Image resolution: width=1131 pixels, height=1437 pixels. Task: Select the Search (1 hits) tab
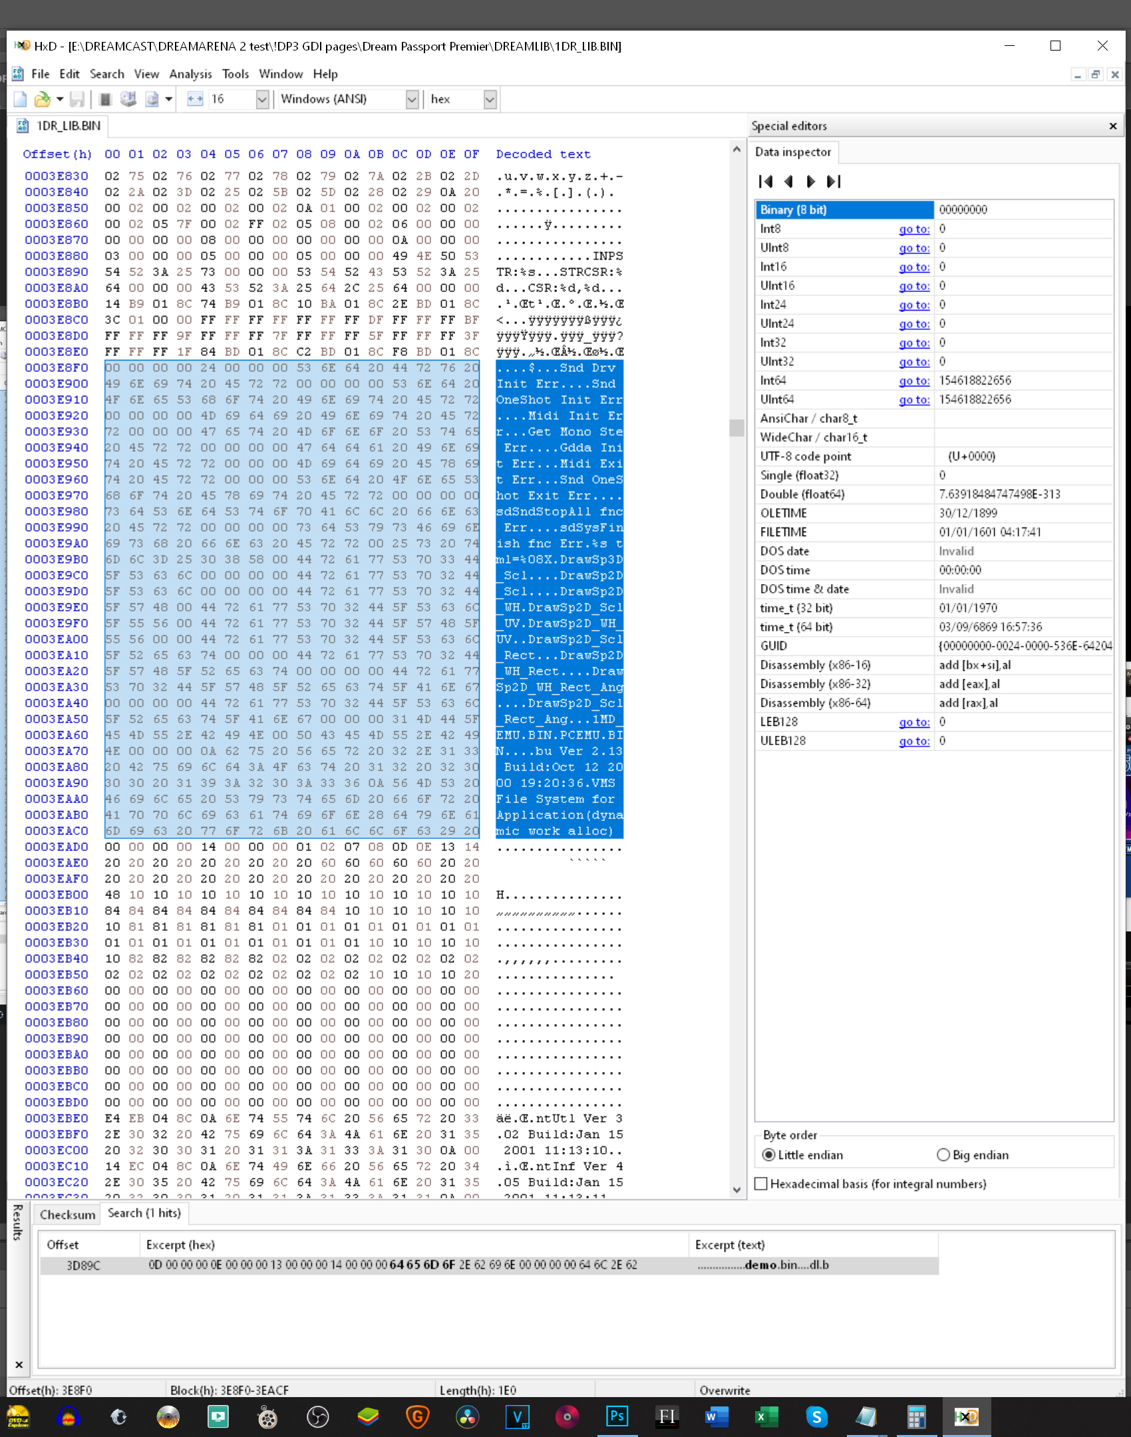[144, 1213]
